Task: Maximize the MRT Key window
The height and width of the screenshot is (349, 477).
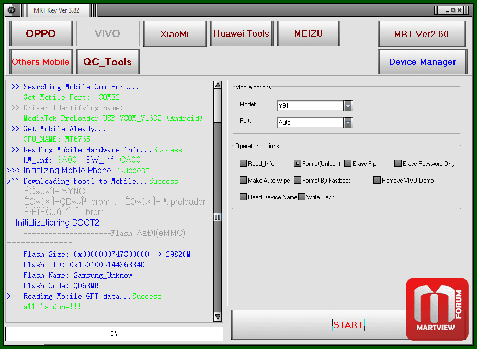Action: (x=453, y=10)
